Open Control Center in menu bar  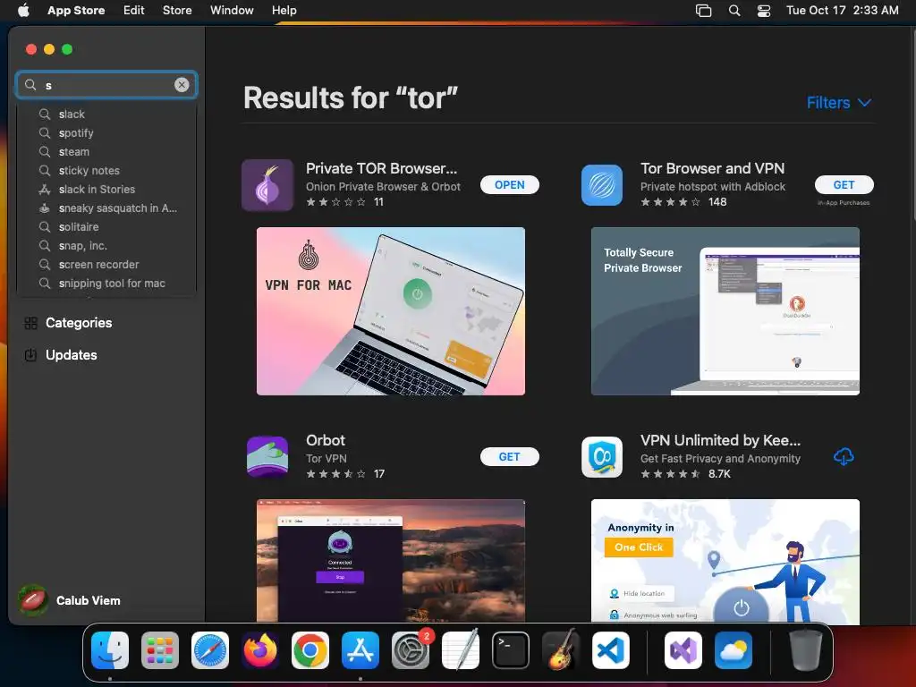764,11
